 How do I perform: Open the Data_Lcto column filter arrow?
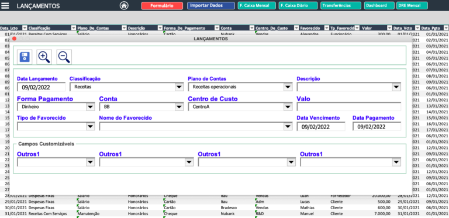pos(25,27)
